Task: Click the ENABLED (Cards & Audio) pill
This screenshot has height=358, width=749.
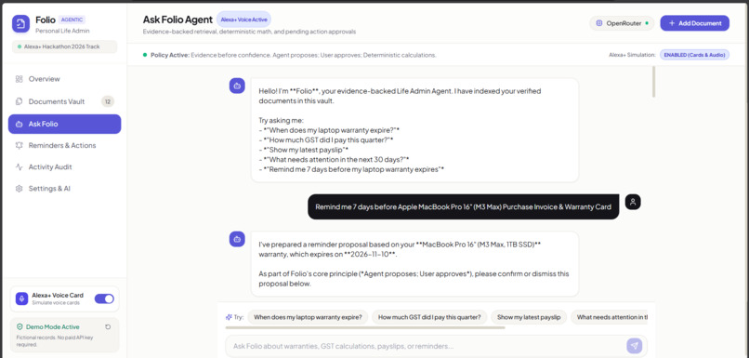Action: click(694, 55)
